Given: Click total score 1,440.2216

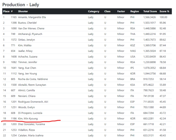Looking at the screenshot, I should coord(150,34).
